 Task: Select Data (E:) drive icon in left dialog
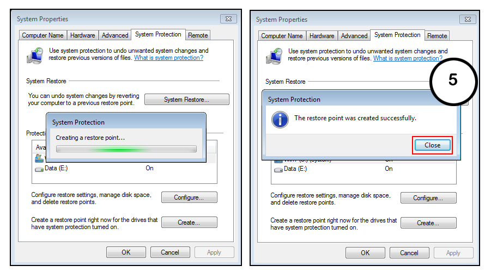coord(39,169)
